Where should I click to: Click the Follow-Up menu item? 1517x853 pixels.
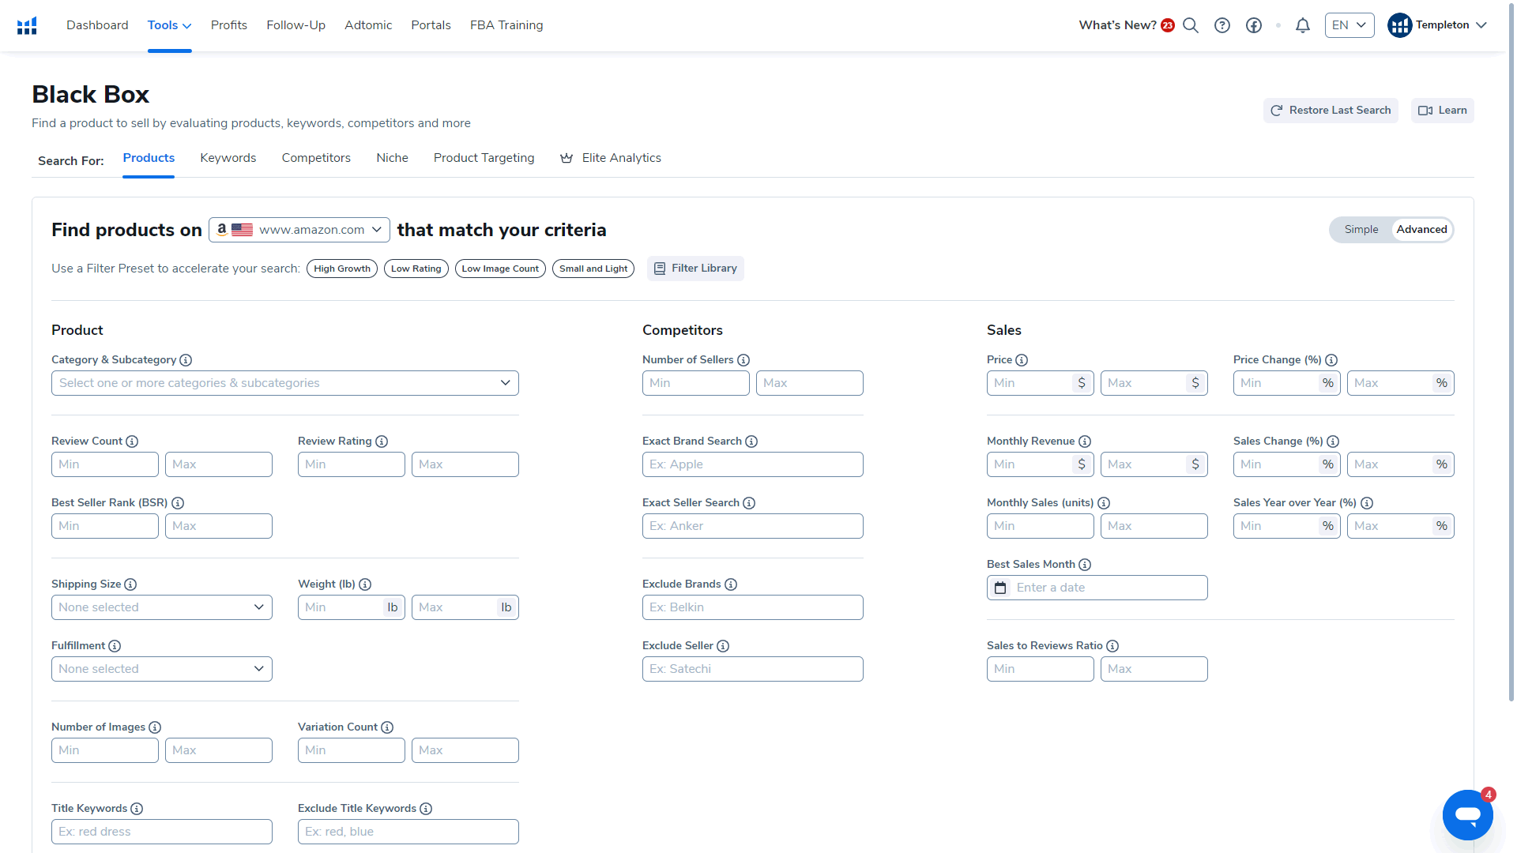click(x=295, y=25)
